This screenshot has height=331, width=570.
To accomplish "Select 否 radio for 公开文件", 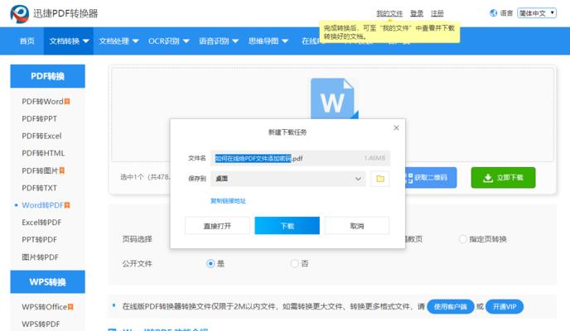I will tap(294, 263).
